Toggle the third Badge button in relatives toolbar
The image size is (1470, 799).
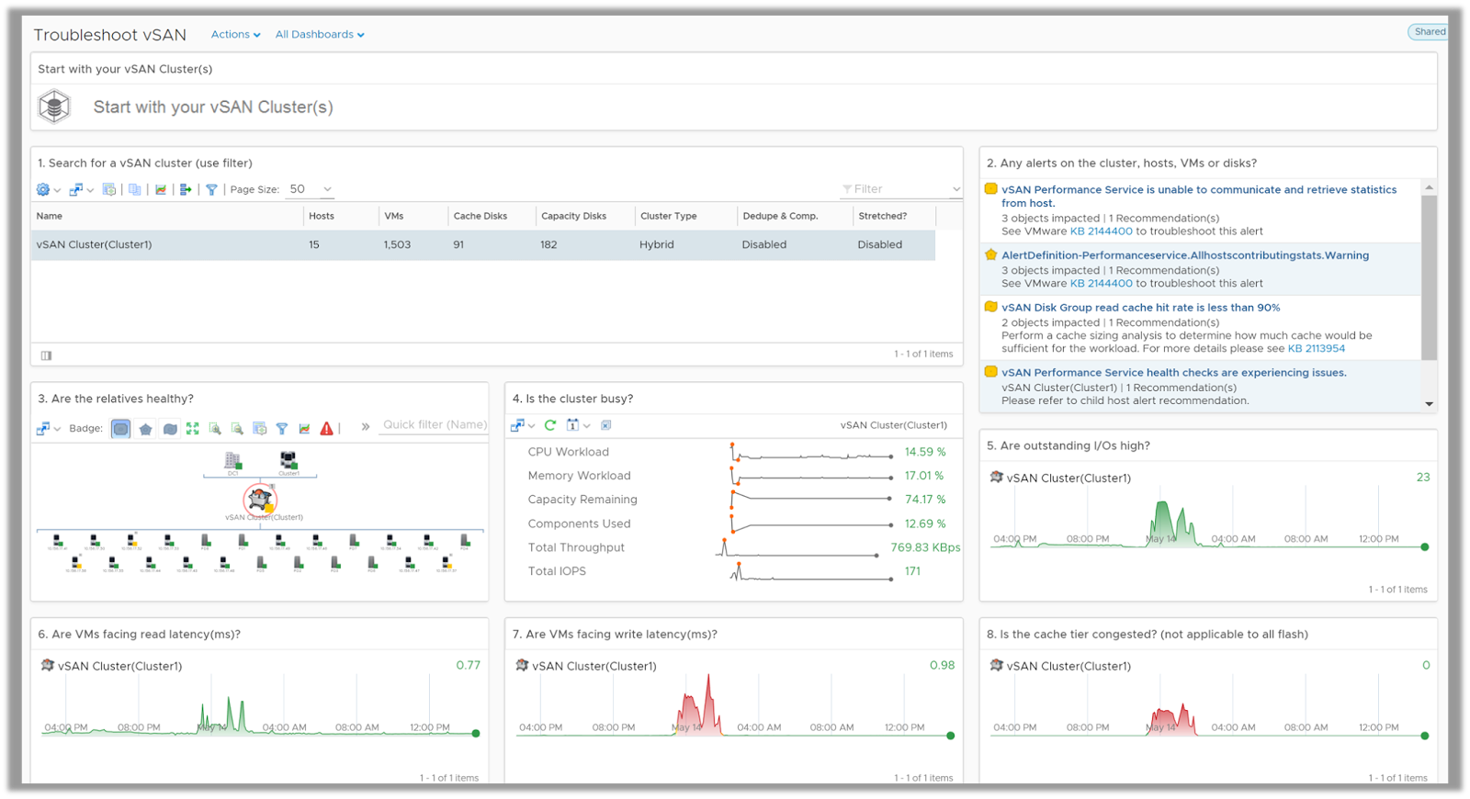pos(170,429)
